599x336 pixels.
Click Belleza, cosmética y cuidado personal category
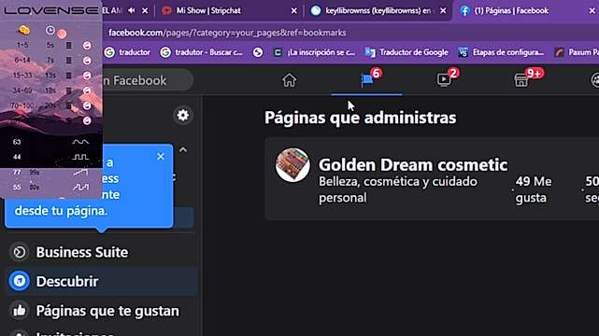click(398, 189)
